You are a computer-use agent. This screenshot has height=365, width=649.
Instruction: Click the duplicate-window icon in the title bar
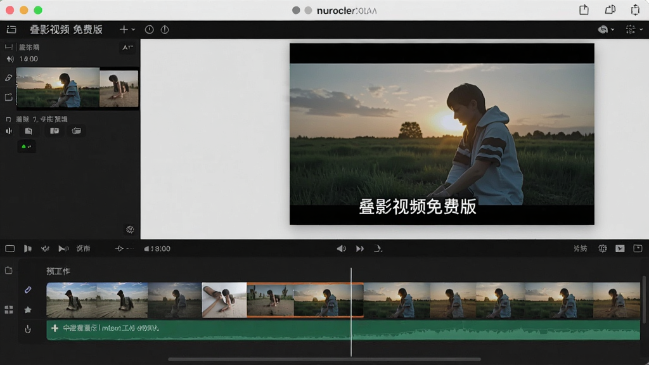[610, 10]
